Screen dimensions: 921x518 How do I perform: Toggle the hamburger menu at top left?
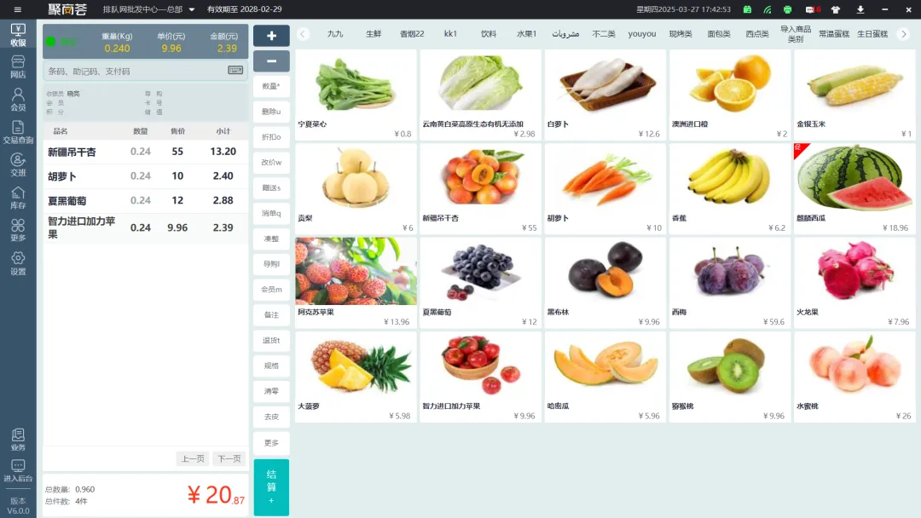click(18, 9)
